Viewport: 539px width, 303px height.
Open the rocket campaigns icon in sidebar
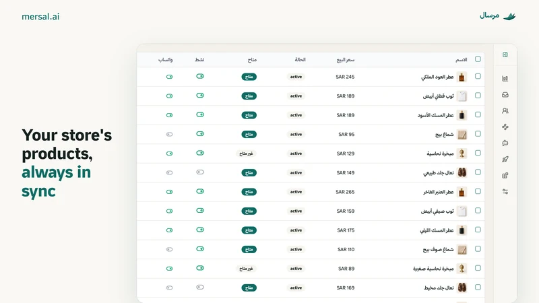click(x=505, y=160)
